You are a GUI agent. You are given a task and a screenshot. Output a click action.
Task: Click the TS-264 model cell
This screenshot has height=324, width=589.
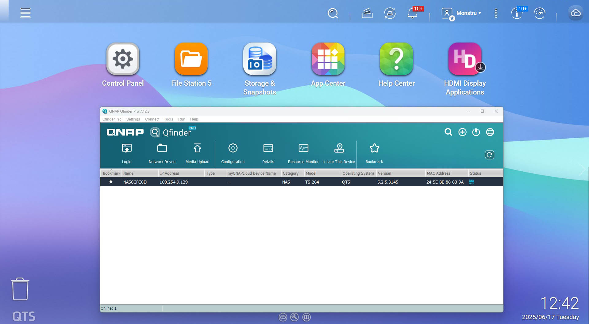pos(312,182)
